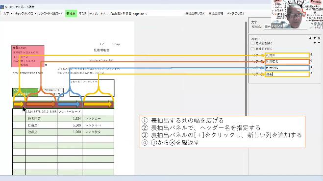This screenshot has height=181, width=323.
Task: Click the テンプレート名 text field
Action: pos(146,14)
